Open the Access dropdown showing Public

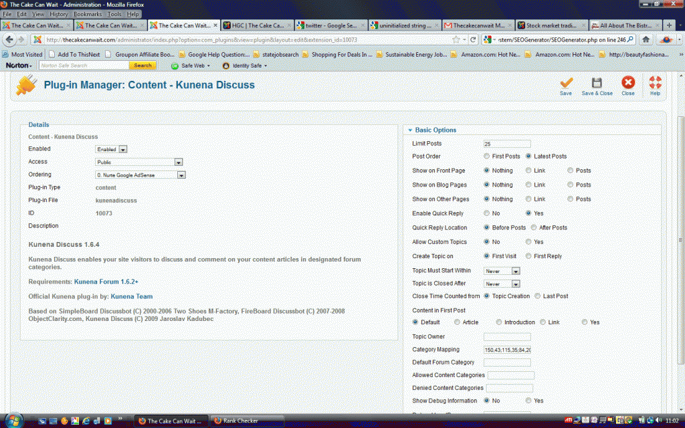click(x=139, y=162)
